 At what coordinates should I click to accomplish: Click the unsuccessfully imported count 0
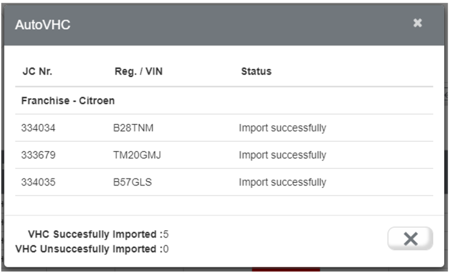[x=166, y=249]
